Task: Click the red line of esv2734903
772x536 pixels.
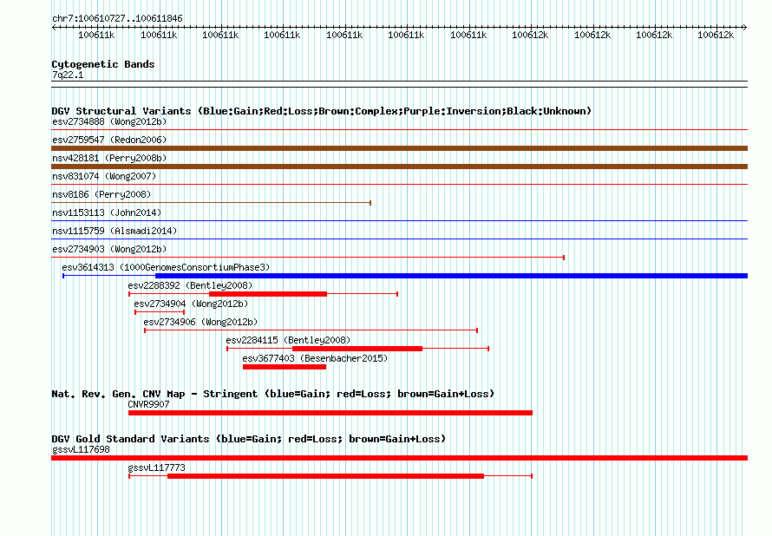Action: click(308, 258)
